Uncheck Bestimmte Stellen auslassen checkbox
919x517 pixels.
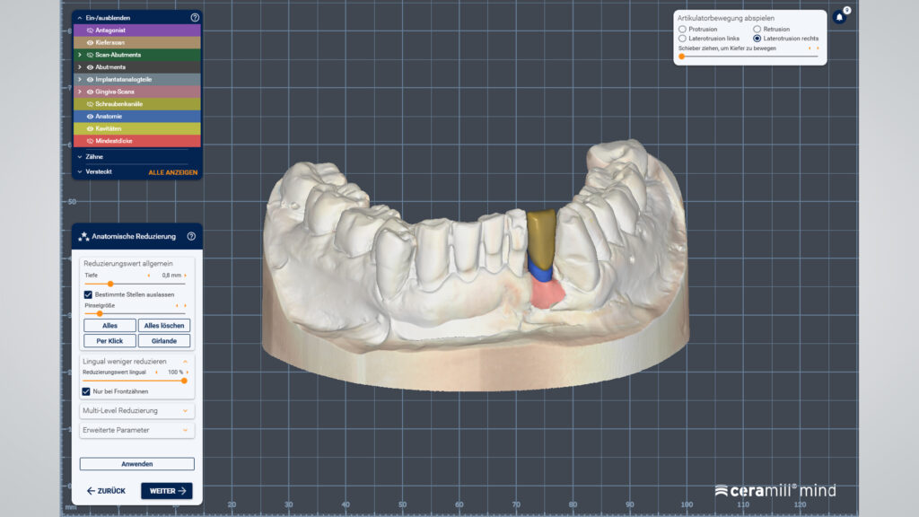(88, 294)
